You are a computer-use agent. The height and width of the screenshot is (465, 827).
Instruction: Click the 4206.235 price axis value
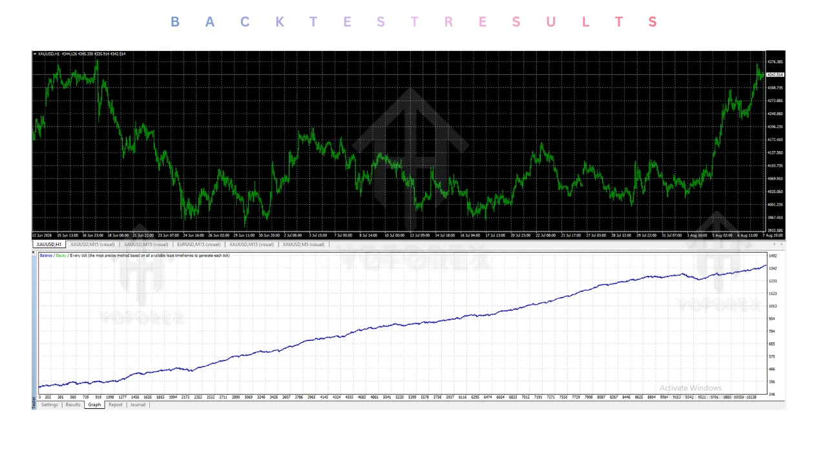click(775, 127)
